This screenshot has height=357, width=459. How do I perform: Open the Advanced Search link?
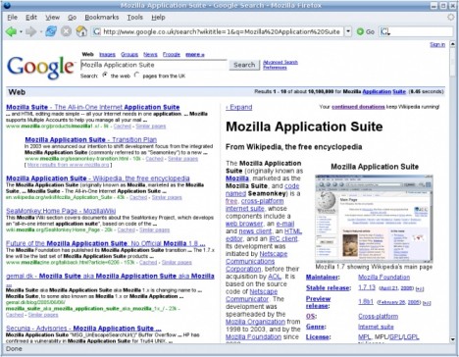(x=280, y=62)
